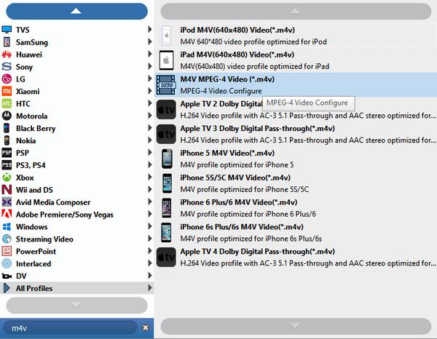437x339 pixels.
Task: Click the Interlaced icon
Action: pyautogui.click(x=7, y=263)
